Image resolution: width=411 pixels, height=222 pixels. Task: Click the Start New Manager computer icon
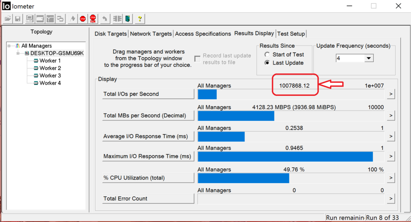(x=30, y=18)
